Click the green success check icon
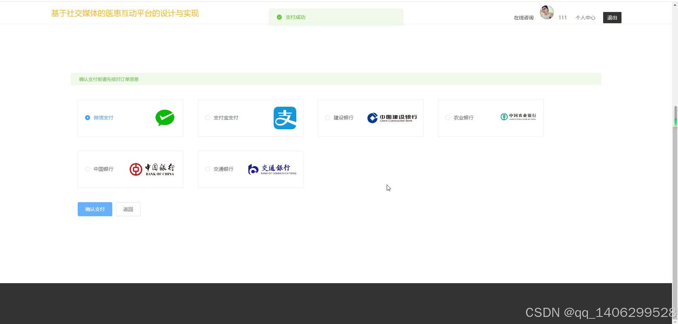This screenshot has height=324, width=678. coord(279,17)
